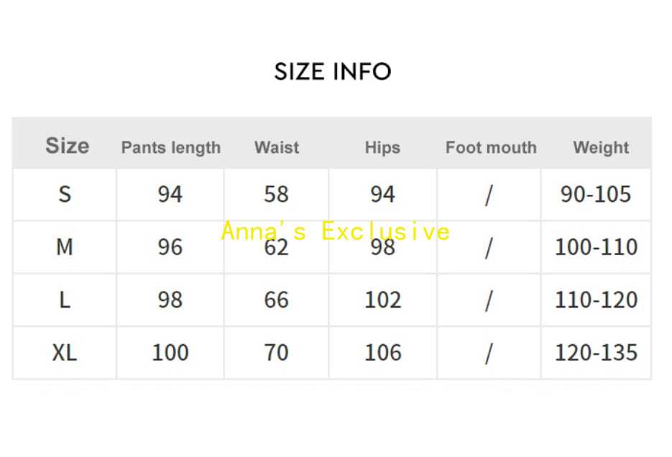Select the M size row label
The width and height of the screenshot is (672, 457).
click(65, 247)
